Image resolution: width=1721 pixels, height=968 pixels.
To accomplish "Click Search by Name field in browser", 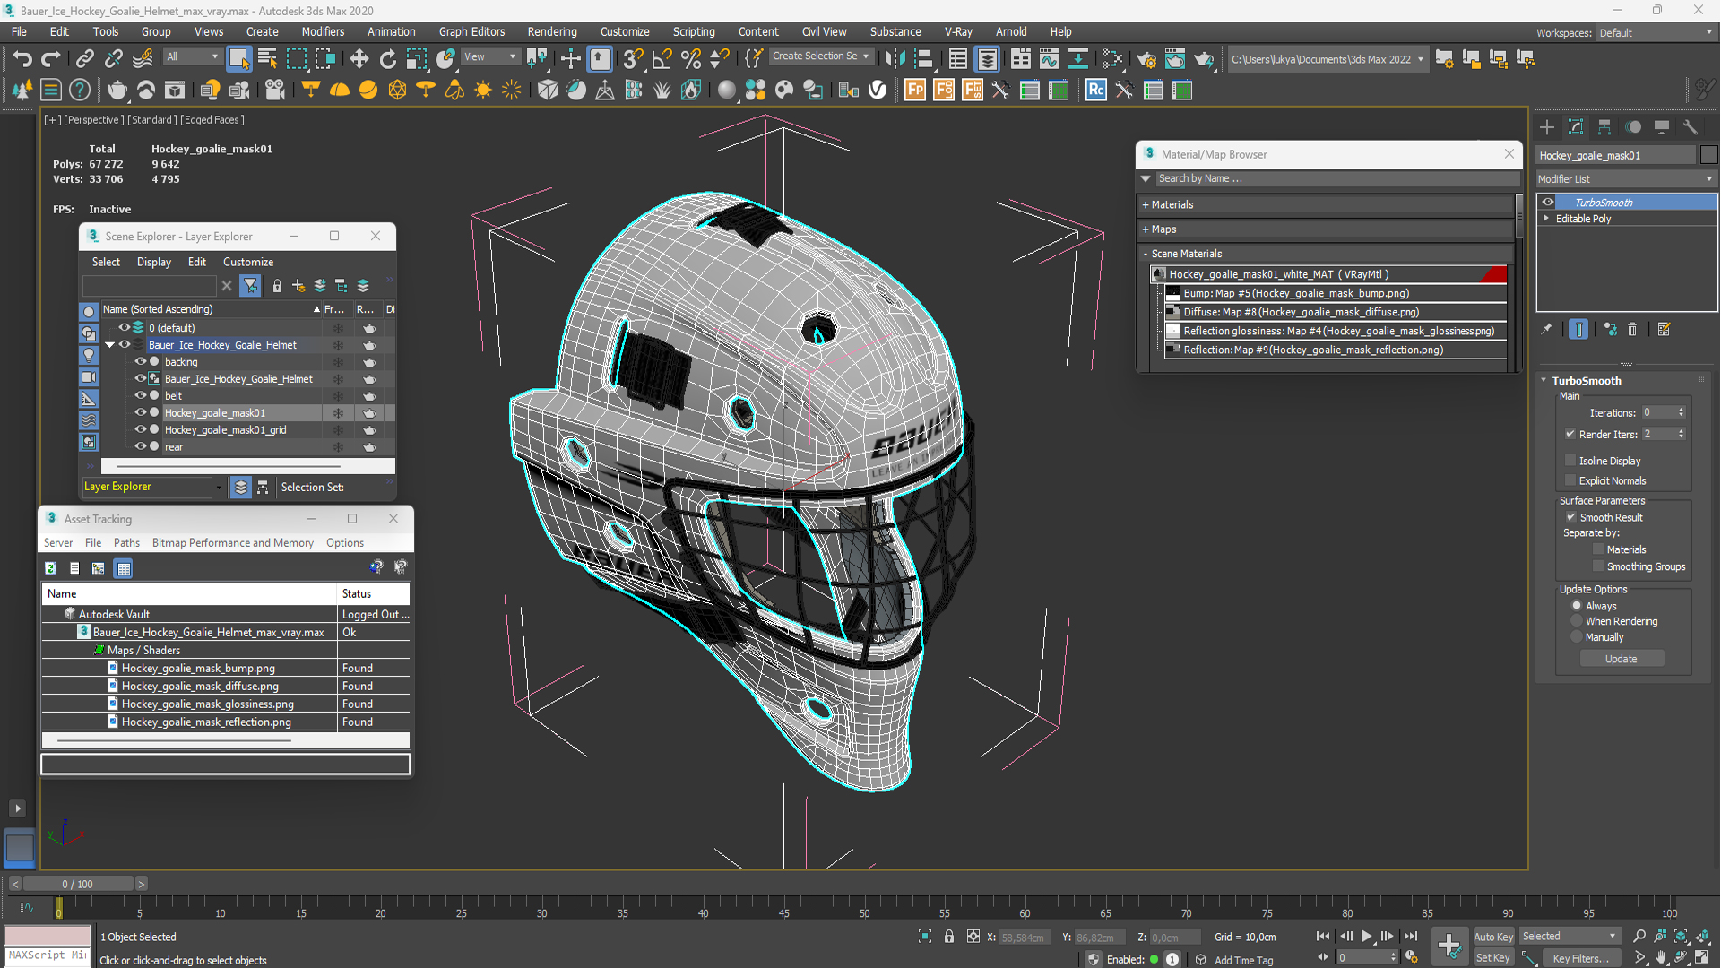I will pyautogui.click(x=1336, y=178).
